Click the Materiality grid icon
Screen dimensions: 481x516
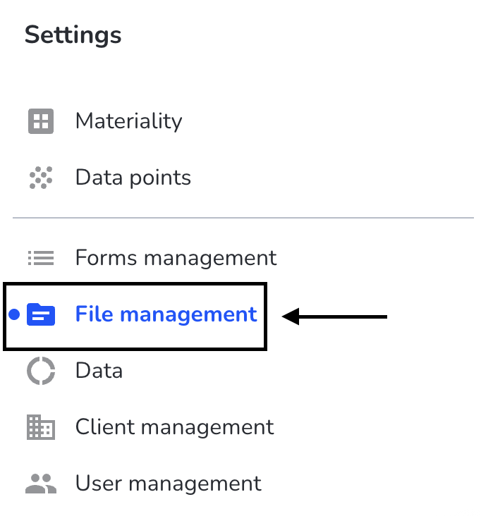pos(41,121)
